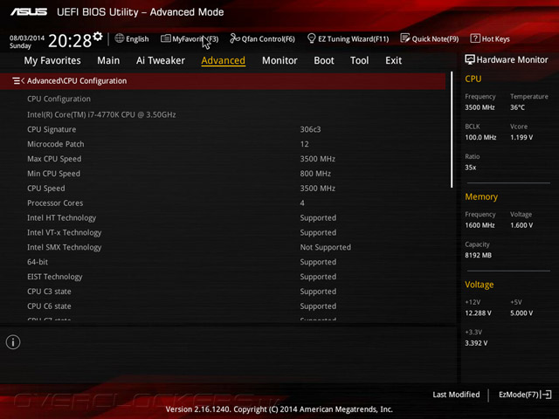Click the Vcore 1.199 V reading
The height and width of the screenshot is (419, 559).
click(x=521, y=137)
